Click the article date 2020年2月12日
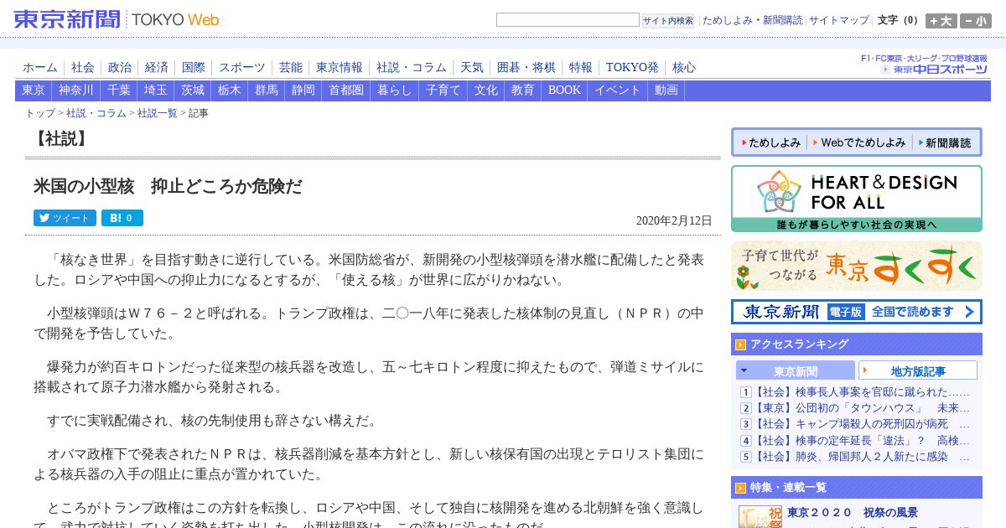 674,221
